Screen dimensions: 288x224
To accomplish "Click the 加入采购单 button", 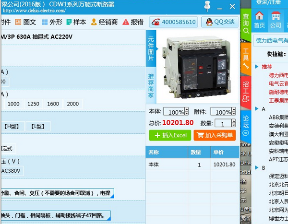I will 215,135.
